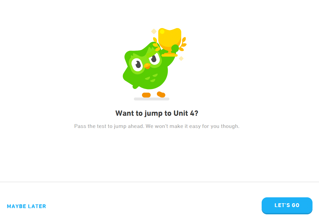This screenshot has height=220, width=319.
Task: Click the owl's right eye under raised brow
Action: tap(154, 59)
